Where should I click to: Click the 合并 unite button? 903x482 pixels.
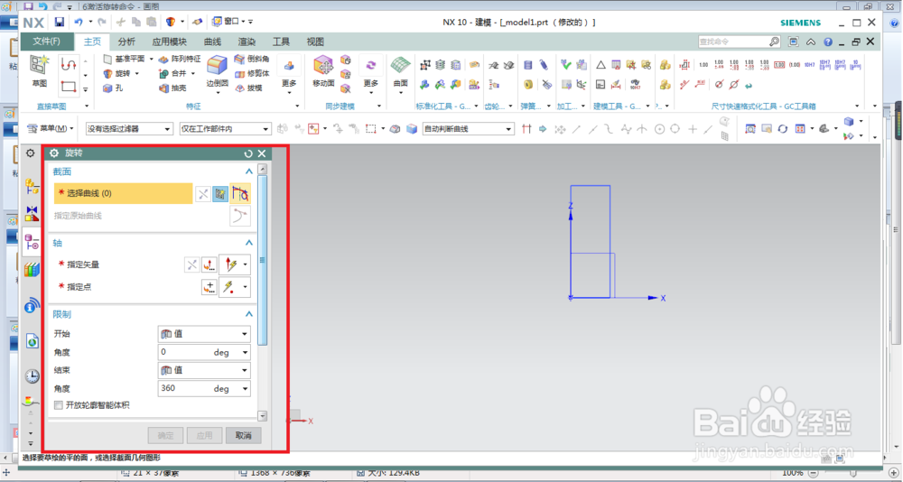coord(172,74)
